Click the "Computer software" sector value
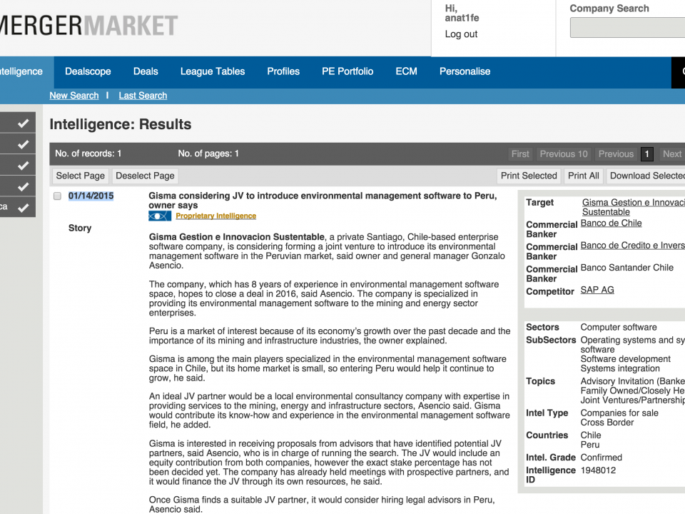The width and height of the screenshot is (685, 514). pos(619,328)
